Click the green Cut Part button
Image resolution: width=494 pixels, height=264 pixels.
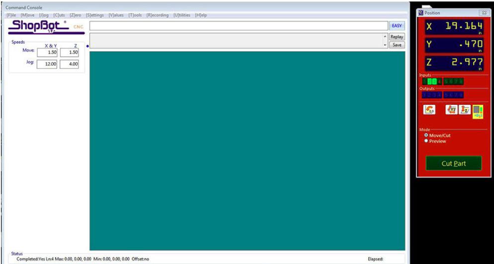[x=454, y=164]
